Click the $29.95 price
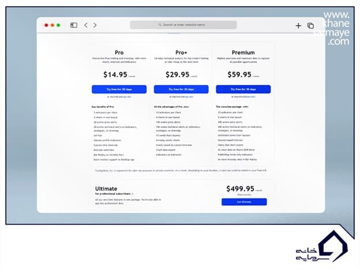Screen dimensions: 360x270 click(x=178, y=74)
